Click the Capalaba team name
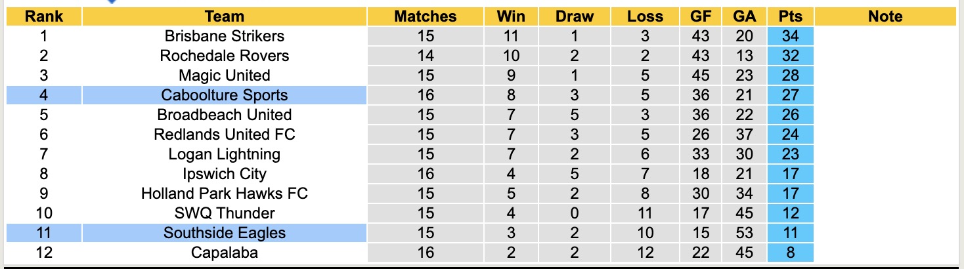The width and height of the screenshot is (964, 269). tap(225, 253)
